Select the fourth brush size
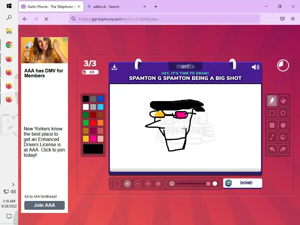The height and width of the screenshot is (225, 300). [x=148, y=184]
